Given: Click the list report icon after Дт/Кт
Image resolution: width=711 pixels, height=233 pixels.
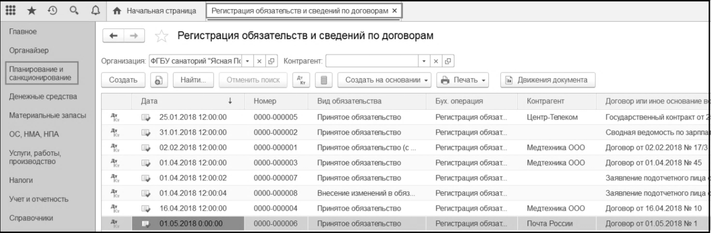Looking at the screenshot, I should click(x=323, y=80).
